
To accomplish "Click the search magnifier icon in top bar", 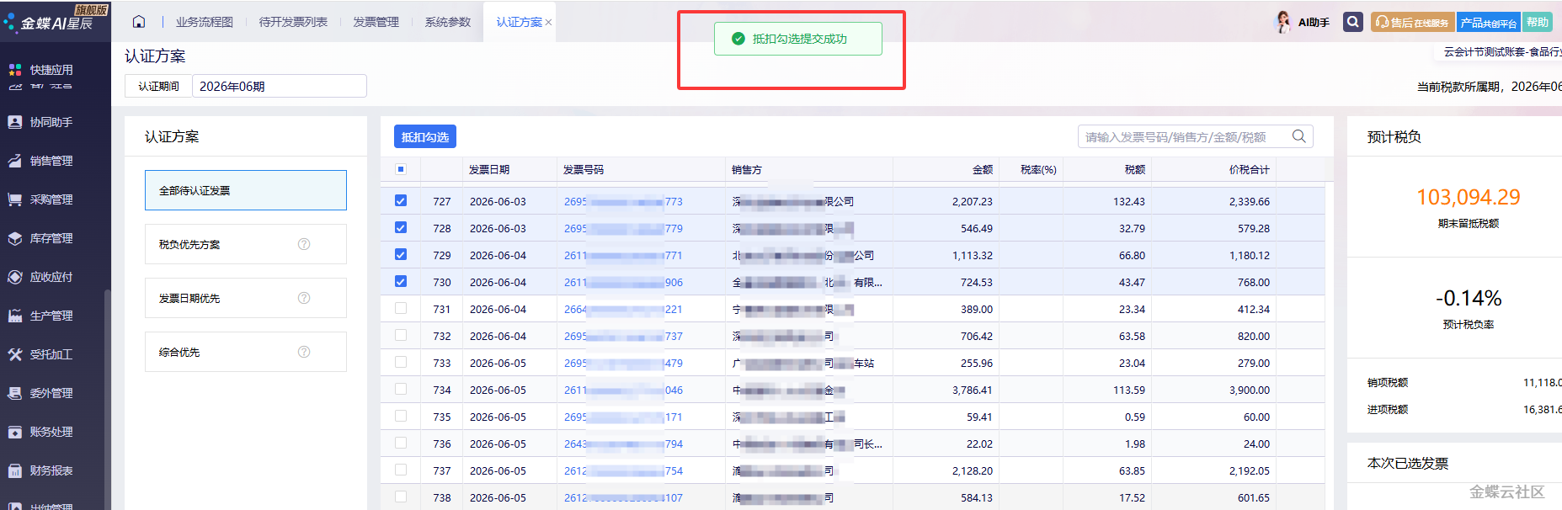I will coord(1352,22).
